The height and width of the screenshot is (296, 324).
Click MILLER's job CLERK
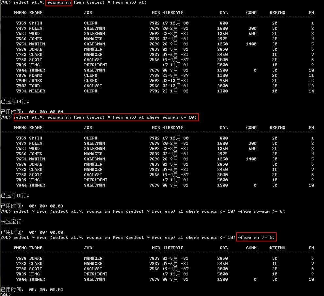[x=90, y=91]
